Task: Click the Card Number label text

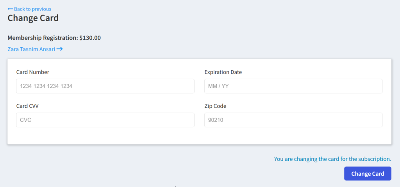Action: (33, 72)
